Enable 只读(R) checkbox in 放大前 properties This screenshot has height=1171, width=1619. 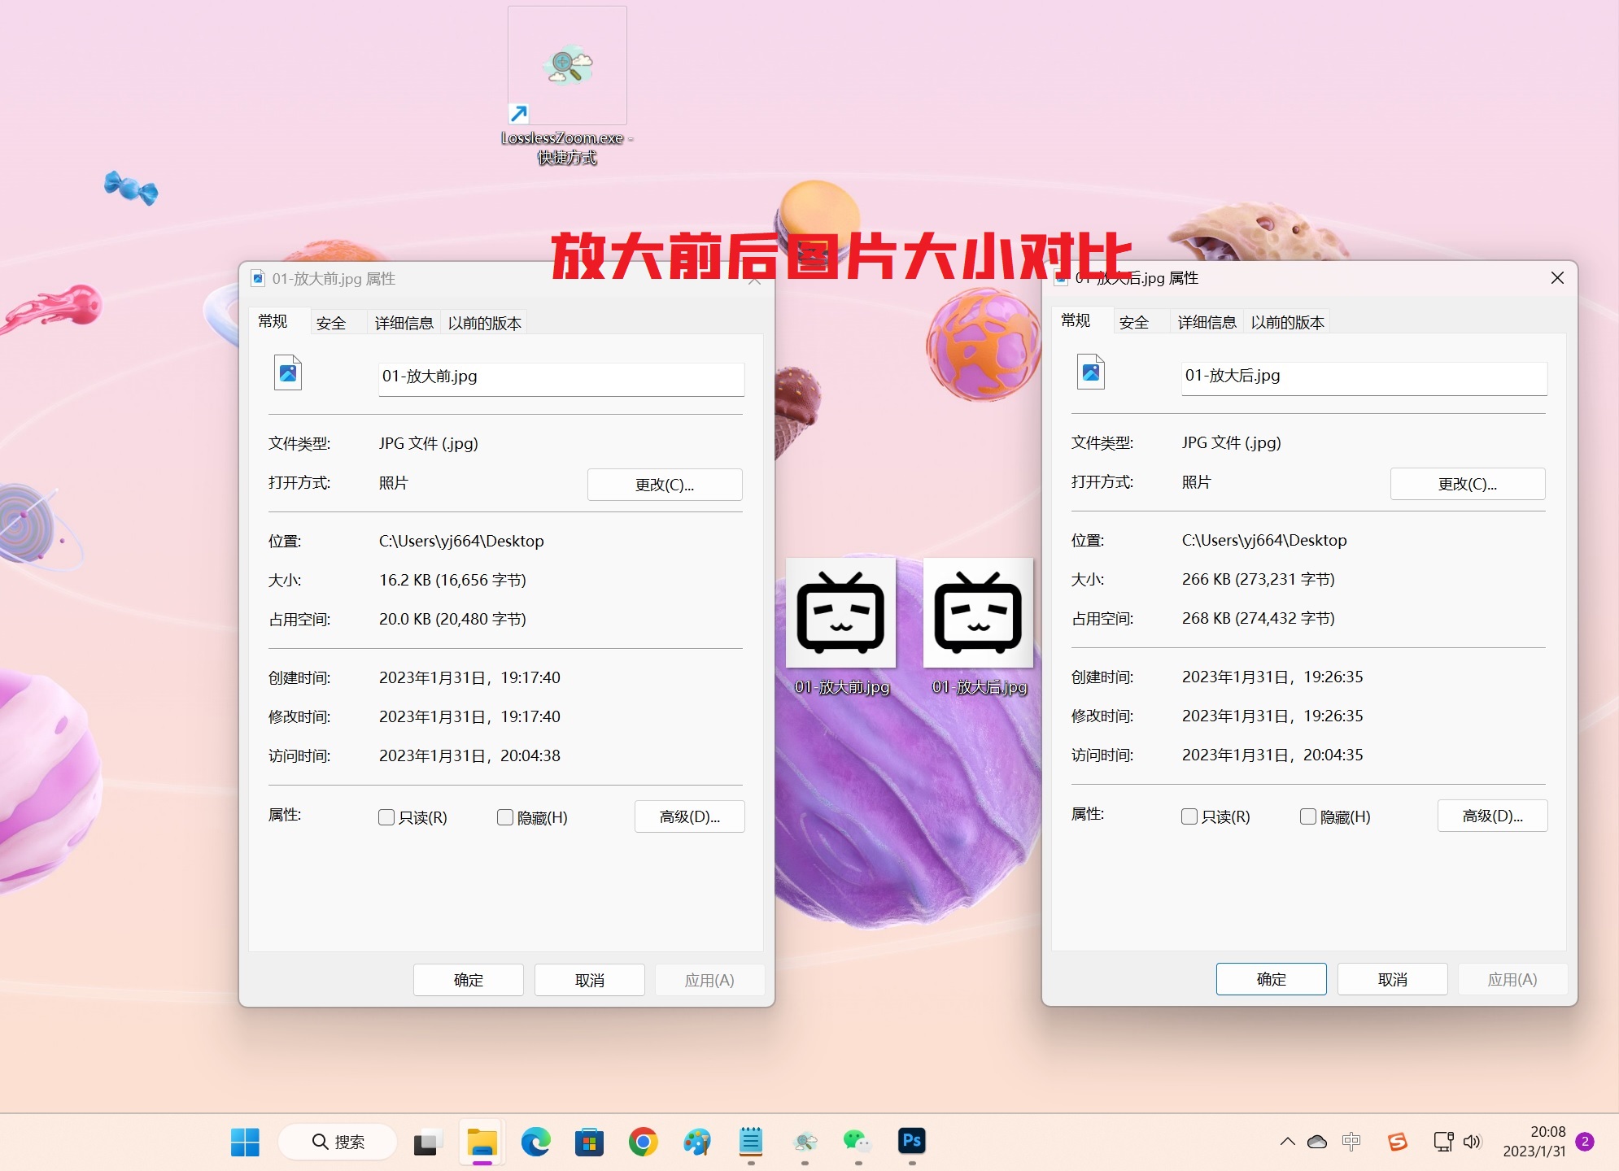click(x=386, y=817)
